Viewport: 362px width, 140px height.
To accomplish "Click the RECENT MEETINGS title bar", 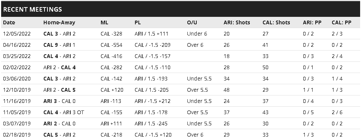I will coord(181,9).
